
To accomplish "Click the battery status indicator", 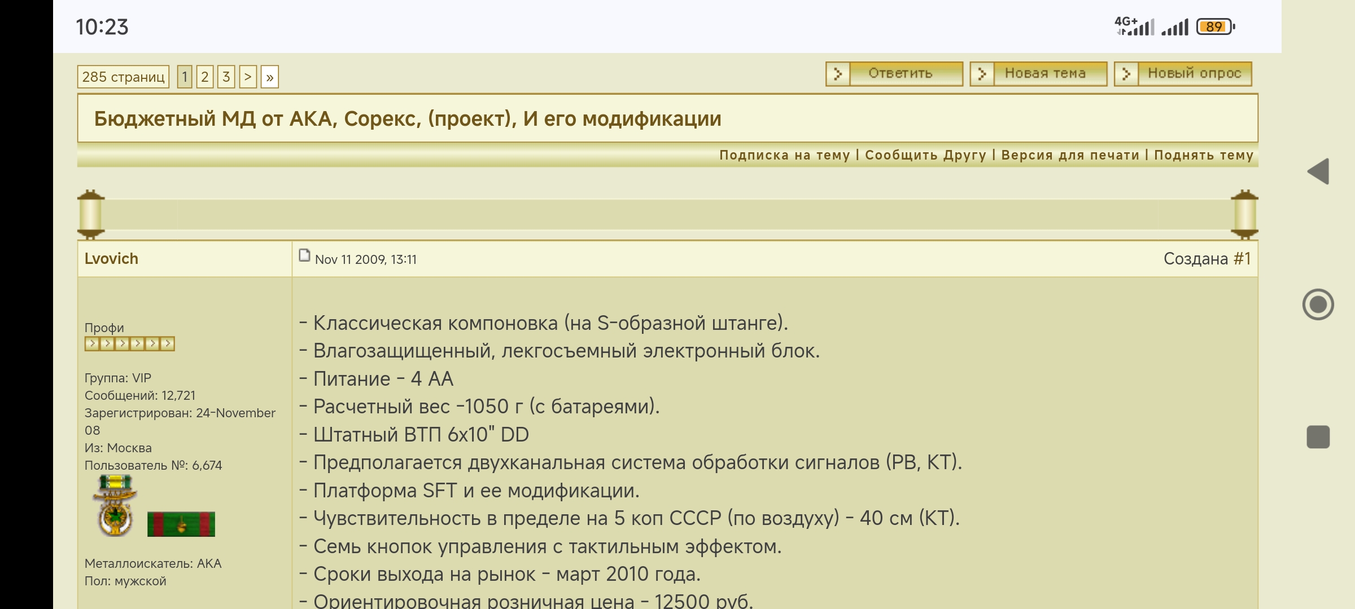I will click(x=1215, y=27).
